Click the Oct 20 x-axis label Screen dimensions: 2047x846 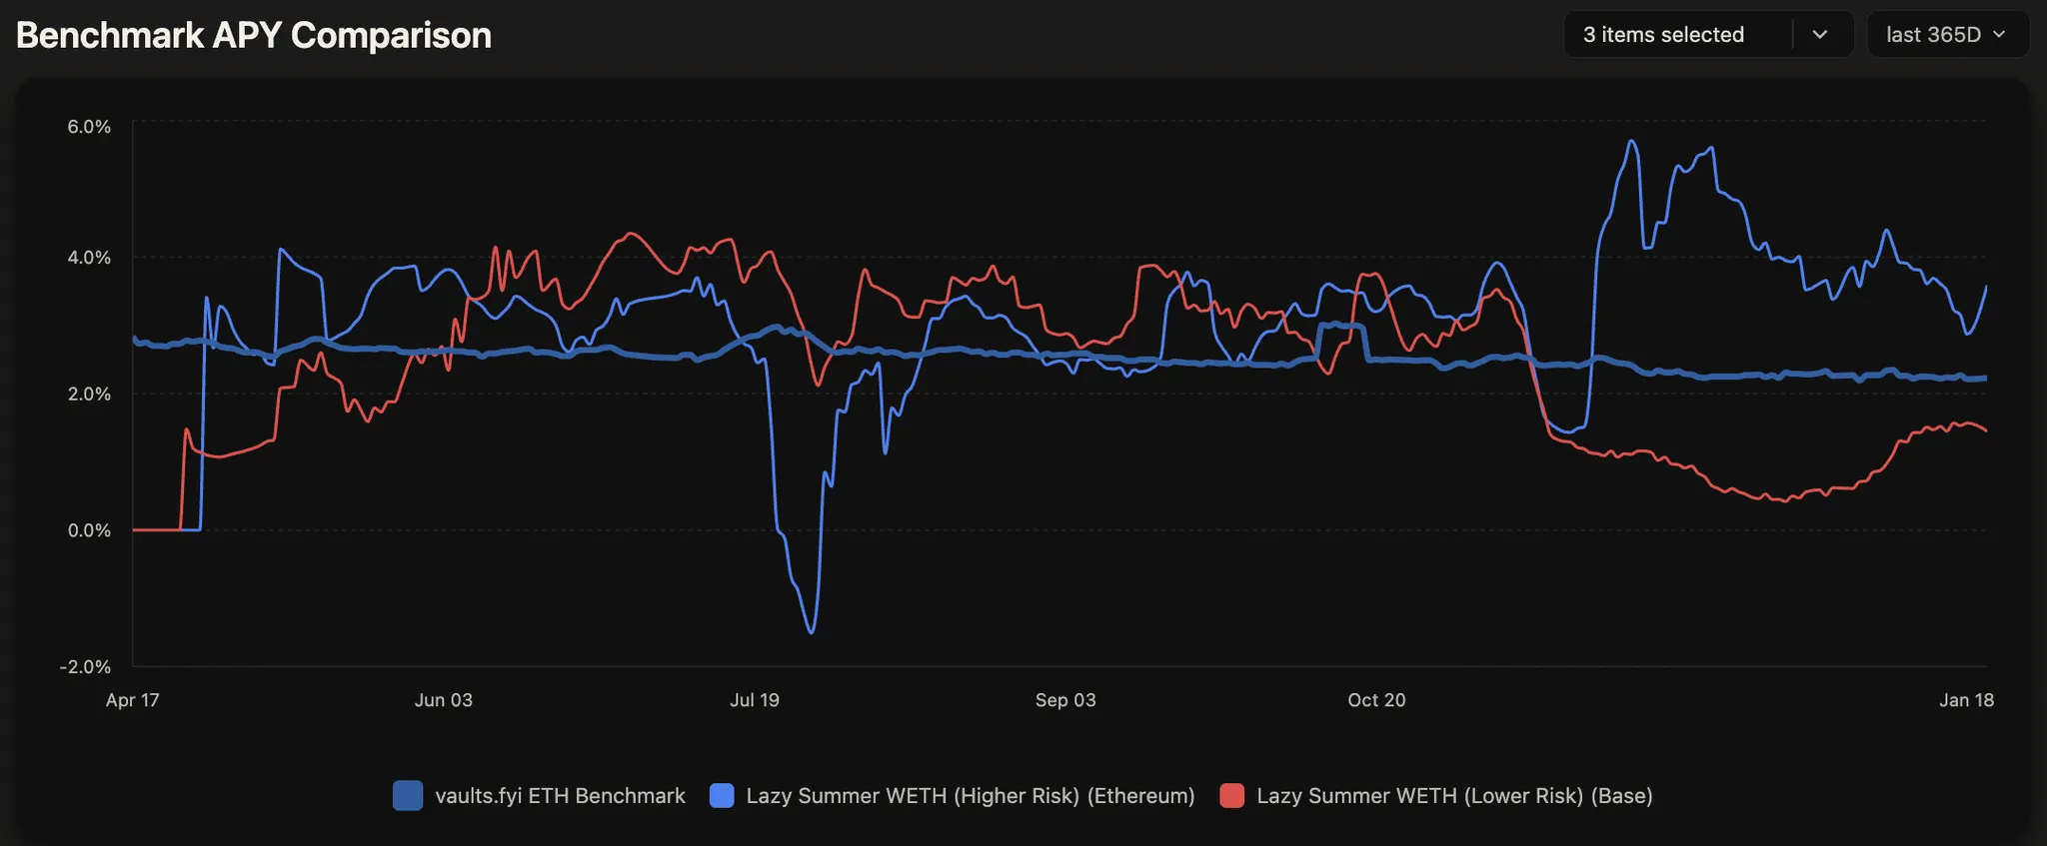(1376, 700)
